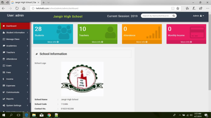Click the Dashboard home icon
The image size is (211, 118).
(x=4, y=26)
